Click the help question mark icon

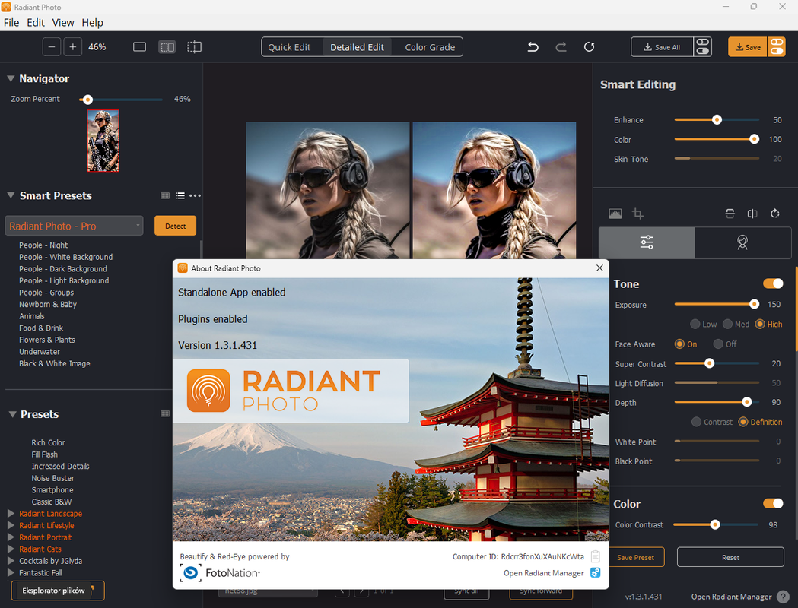[x=784, y=597]
